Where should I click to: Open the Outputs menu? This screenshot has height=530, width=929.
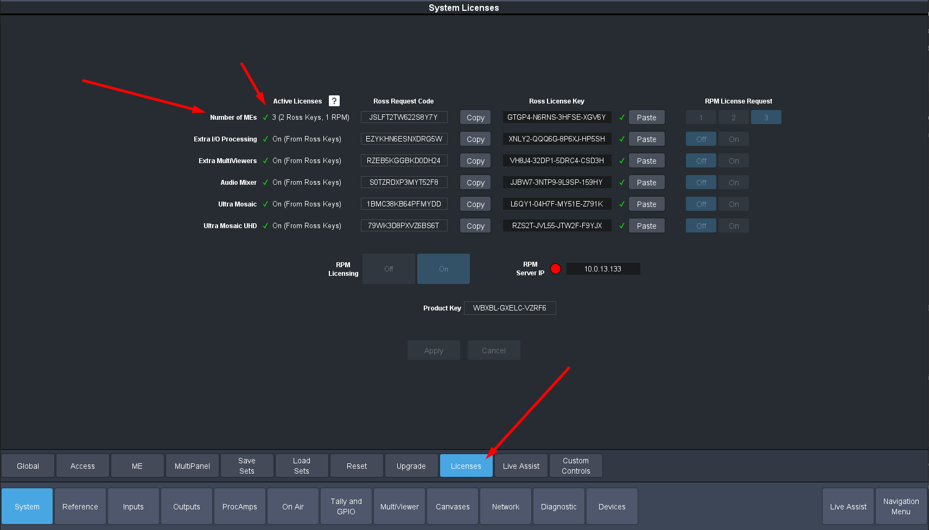click(x=187, y=506)
